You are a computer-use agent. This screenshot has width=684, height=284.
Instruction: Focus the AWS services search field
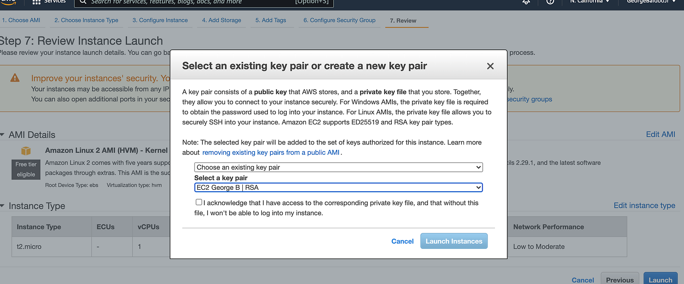204,2
